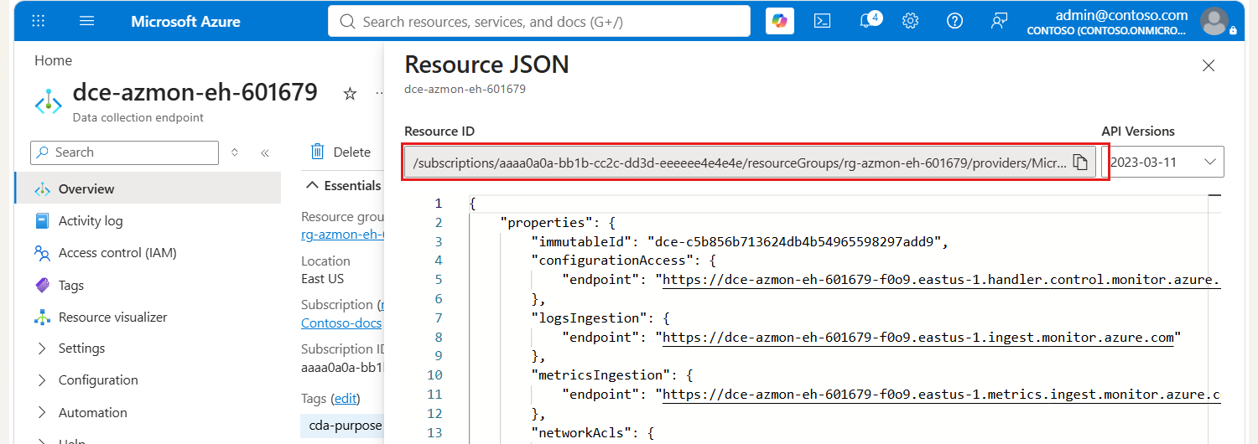
Task: Open portal settings gear
Action: (911, 21)
